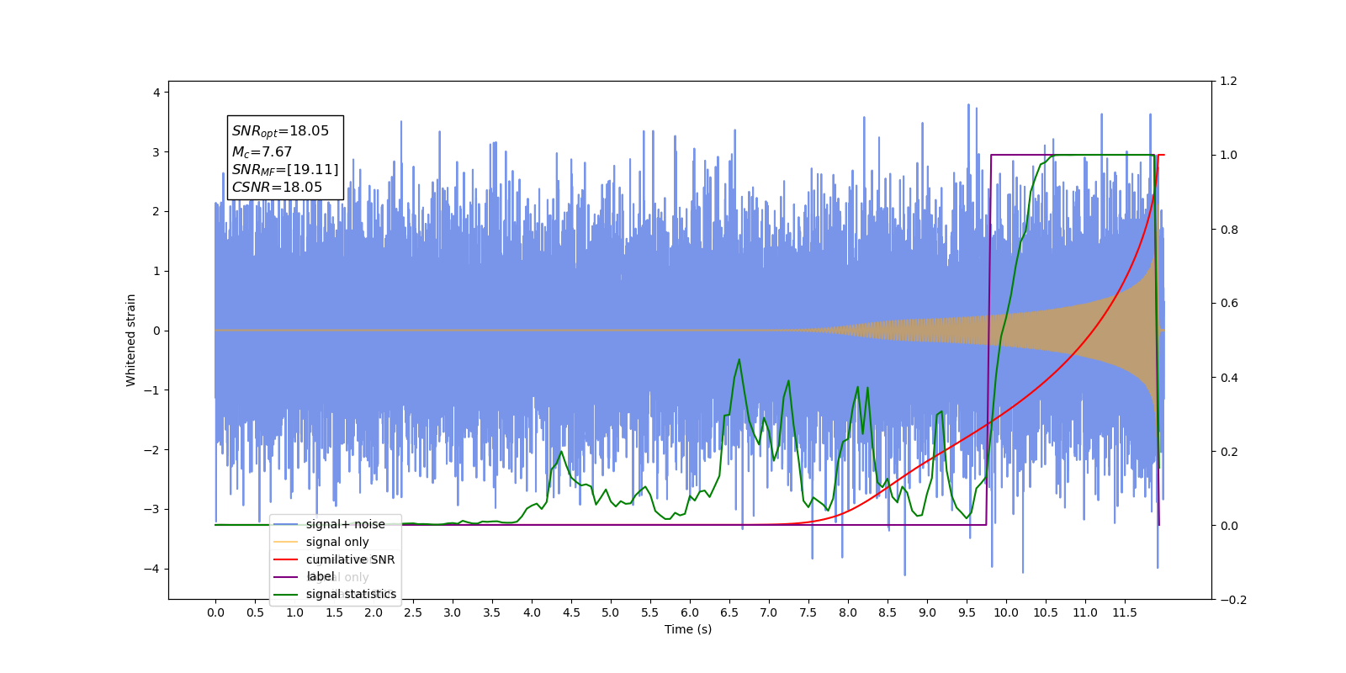Click the right y-axis tick label −0.2
The image size is (1346, 673).
click(1233, 600)
